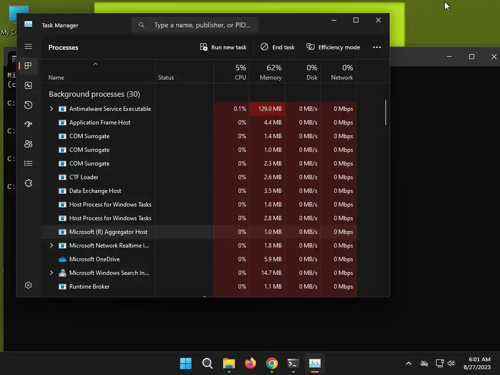This screenshot has height=375, width=500.
Task: Launch Firefox from the taskbar
Action: coord(250,363)
